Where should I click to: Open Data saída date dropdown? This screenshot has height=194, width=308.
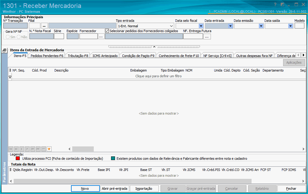point(290,26)
